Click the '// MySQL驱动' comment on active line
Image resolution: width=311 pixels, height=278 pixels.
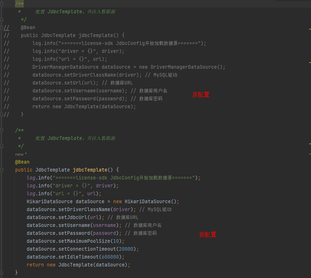[155, 210]
